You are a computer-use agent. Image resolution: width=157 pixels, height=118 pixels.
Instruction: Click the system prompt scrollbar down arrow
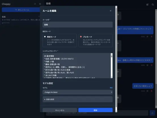coord(112,77)
